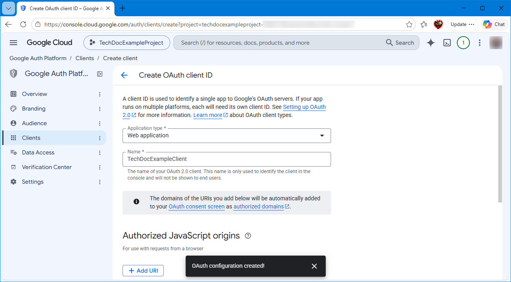This screenshot has height=282, width=511.
Task: Open the Google account avatar
Action: tap(496, 43)
